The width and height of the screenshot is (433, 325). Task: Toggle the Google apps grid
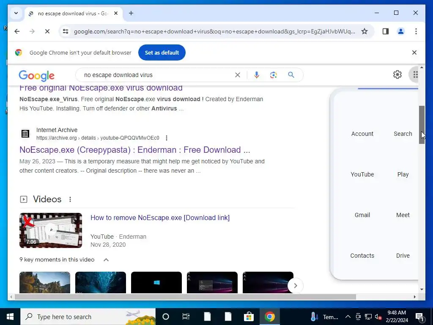click(x=415, y=74)
